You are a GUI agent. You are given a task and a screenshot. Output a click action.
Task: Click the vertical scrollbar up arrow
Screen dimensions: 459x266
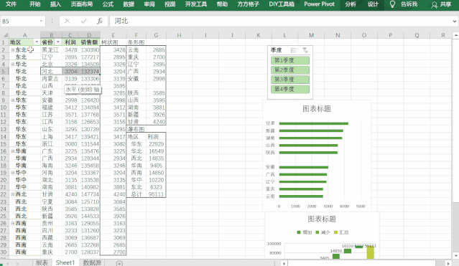tap(455, 35)
